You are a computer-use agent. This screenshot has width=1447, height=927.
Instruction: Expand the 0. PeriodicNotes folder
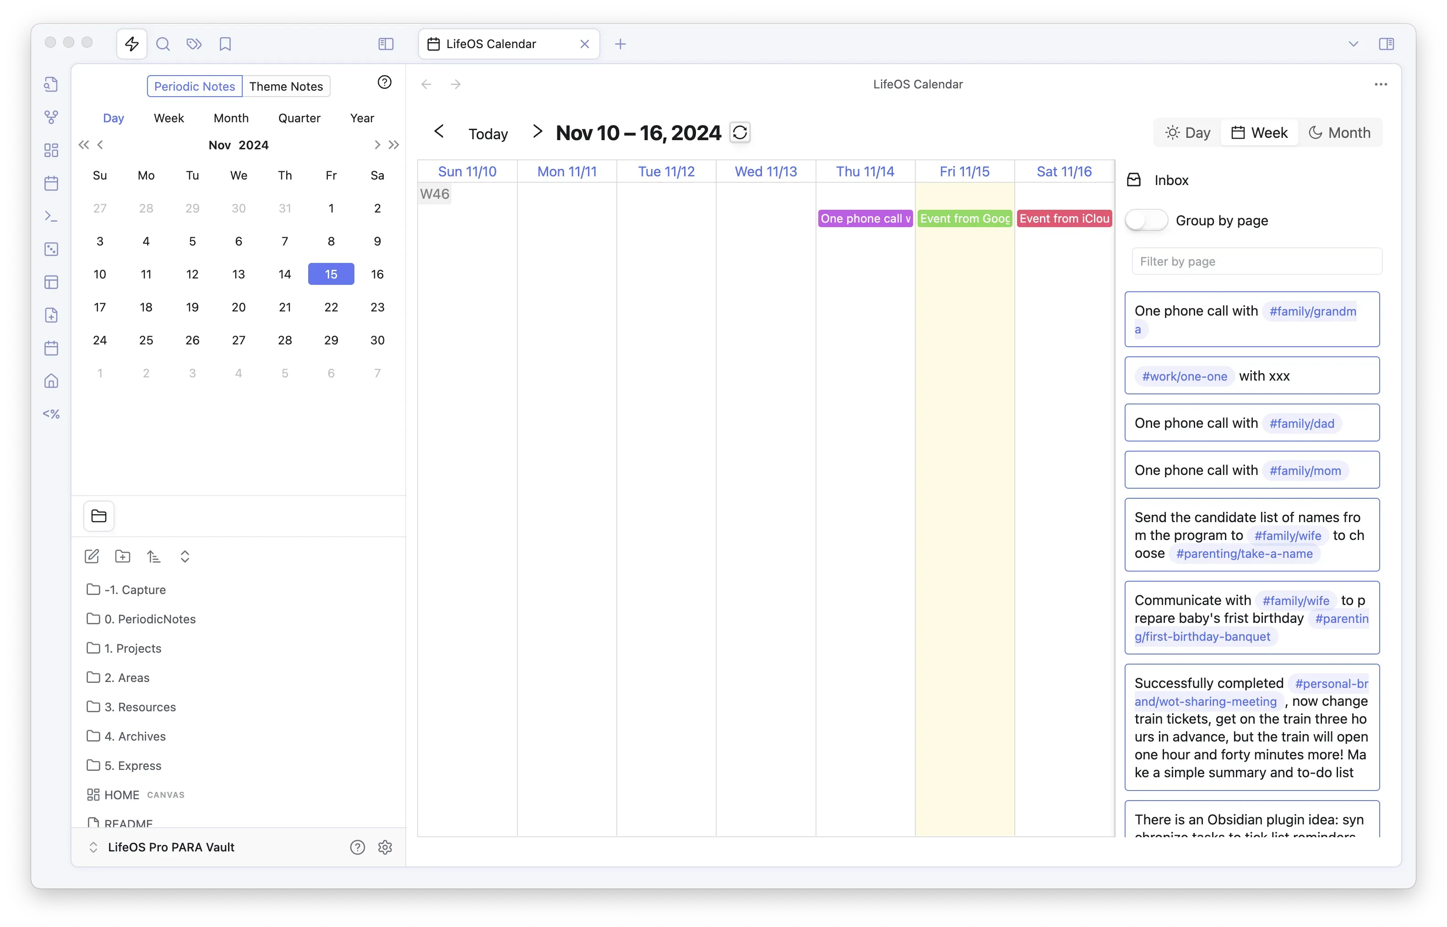150,619
